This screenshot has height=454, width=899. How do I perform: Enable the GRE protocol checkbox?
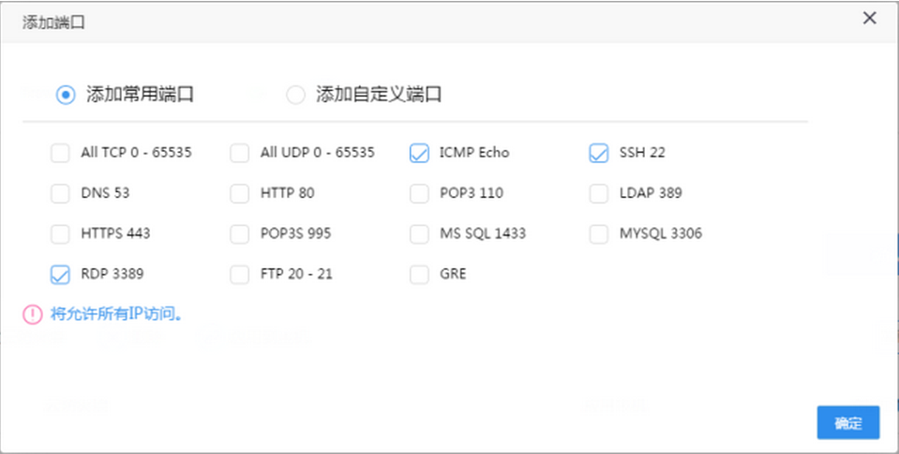click(419, 274)
